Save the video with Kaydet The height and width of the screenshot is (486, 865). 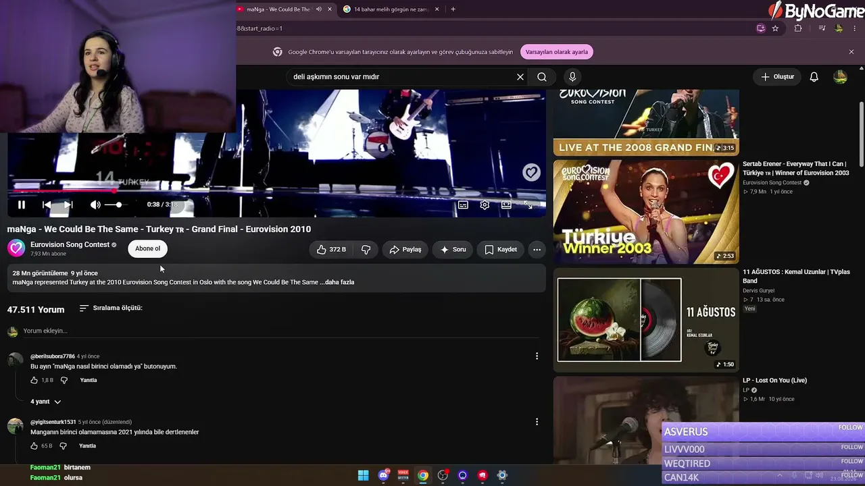coord(501,249)
